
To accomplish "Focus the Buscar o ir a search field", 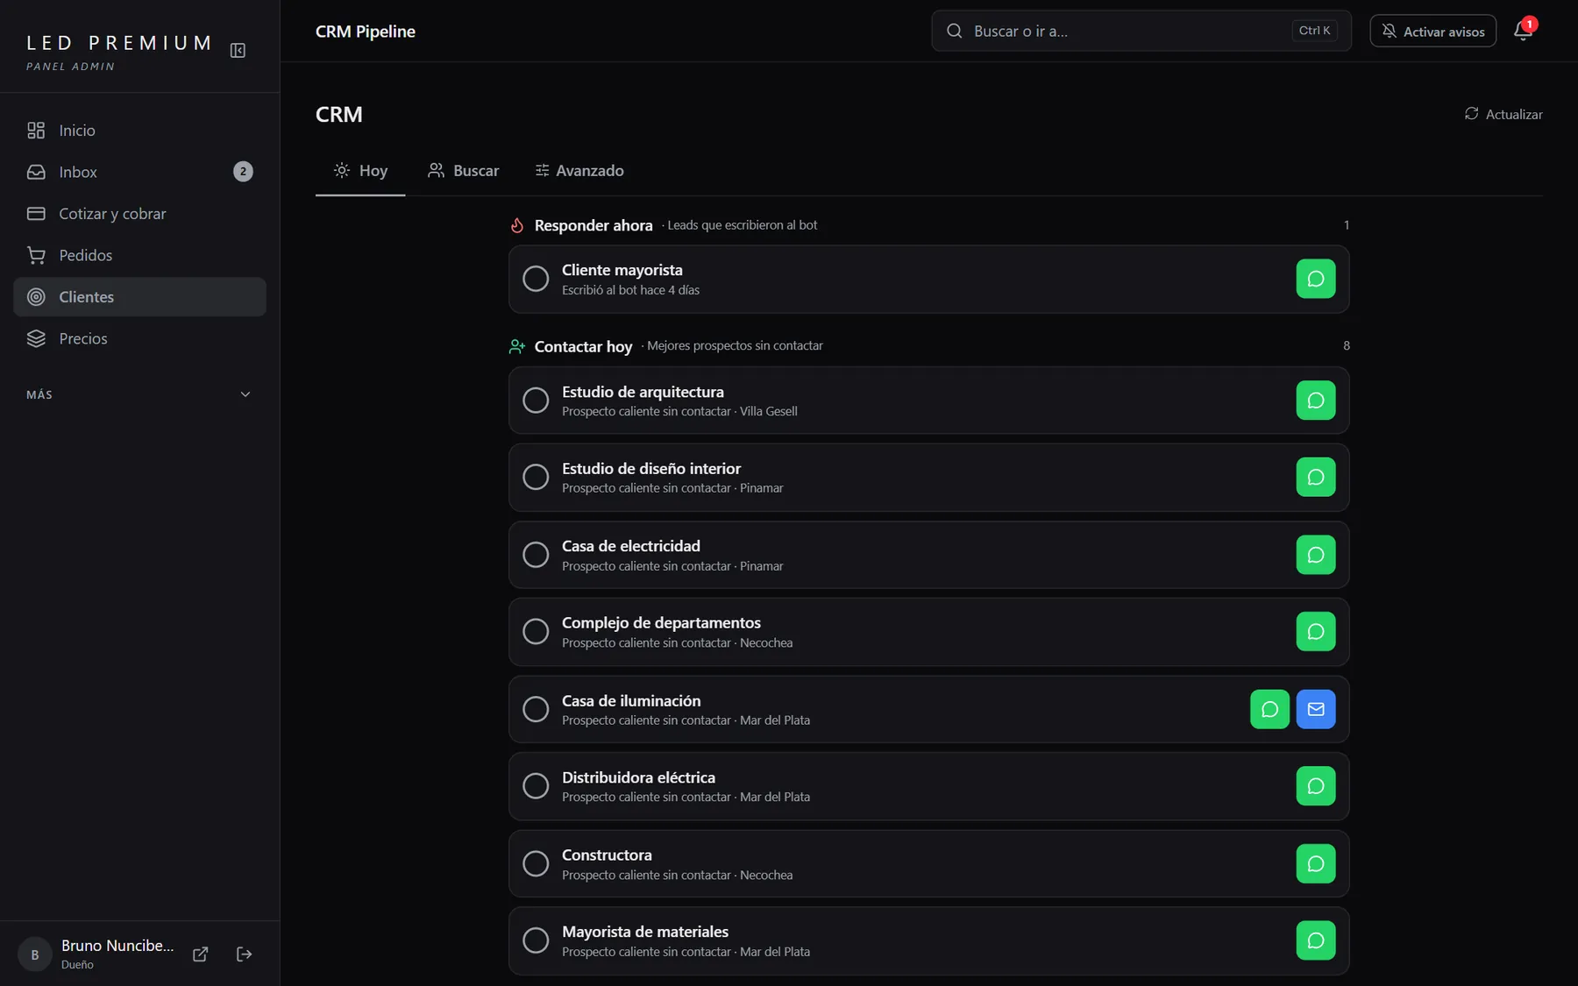I will coord(1141,31).
